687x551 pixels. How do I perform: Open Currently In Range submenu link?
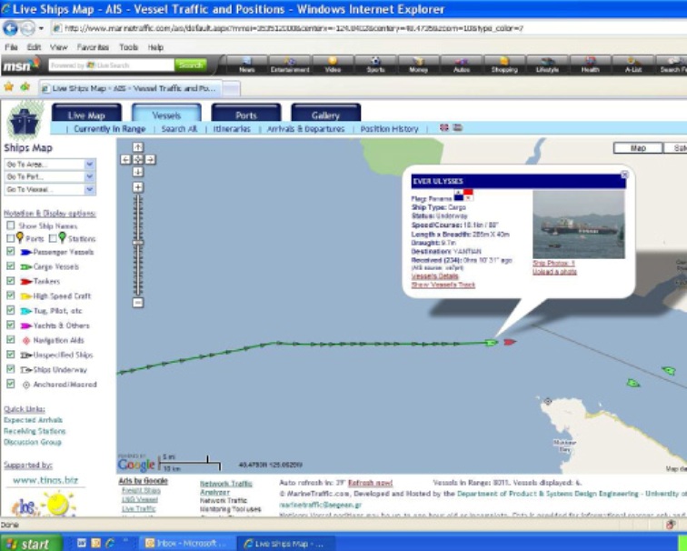click(x=110, y=129)
